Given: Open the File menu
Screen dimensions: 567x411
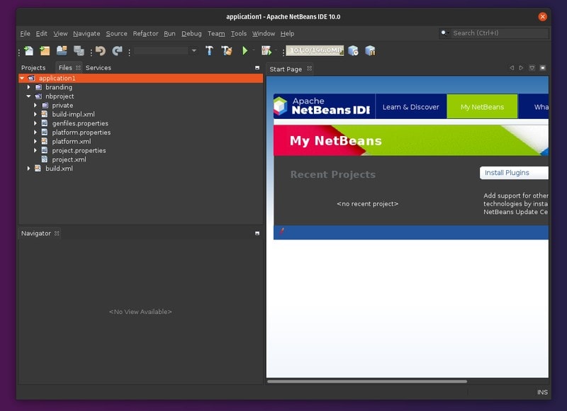Looking at the screenshot, I should 25,33.
